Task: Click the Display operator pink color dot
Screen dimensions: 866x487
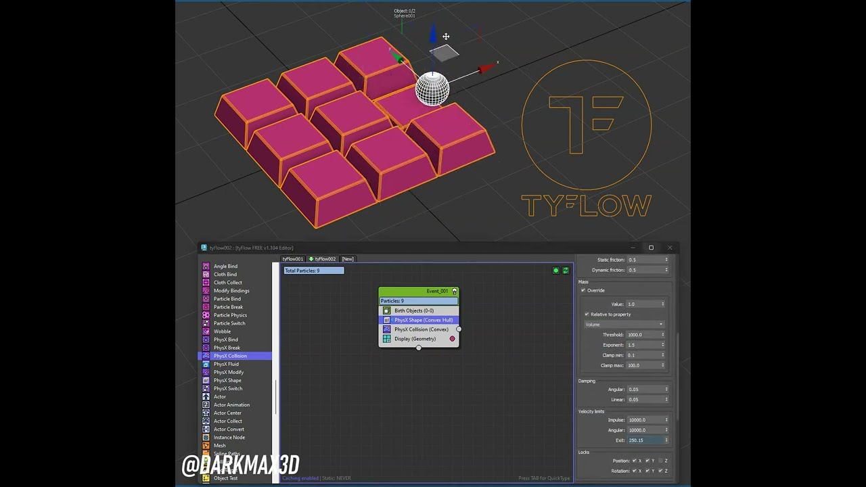Action: (x=453, y=339)
